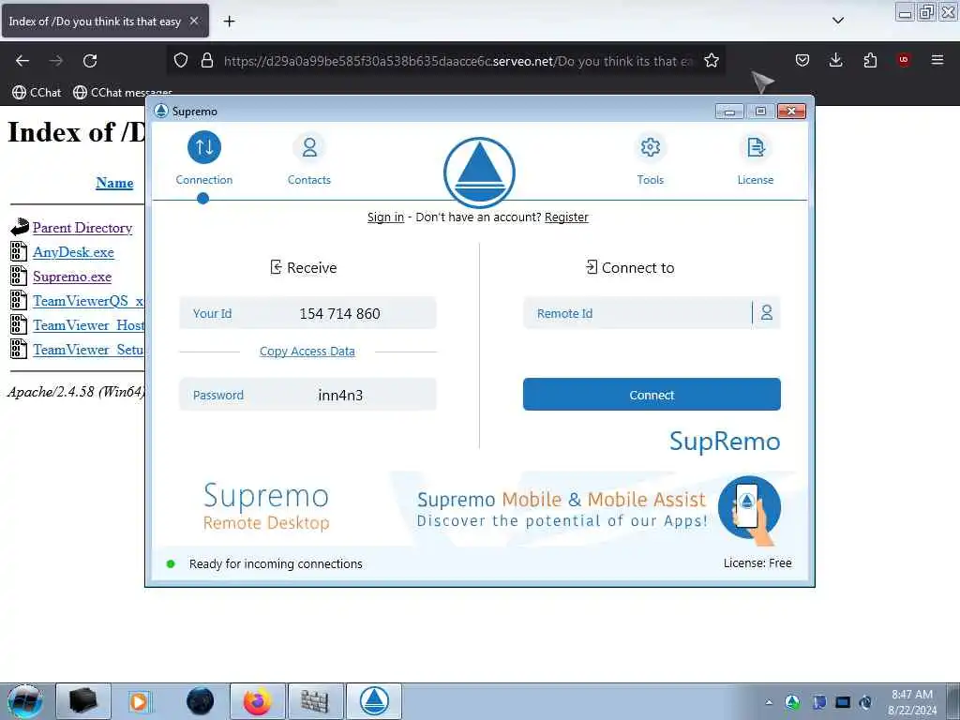Click the shield tracking protection icon
The height and width of the screenshot is (720, 960).
click(181, 60)
